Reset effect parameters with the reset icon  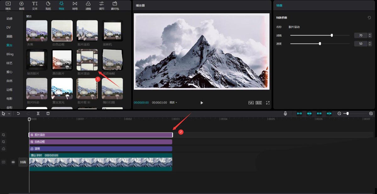pyautogui.click(x=369, y=18)
